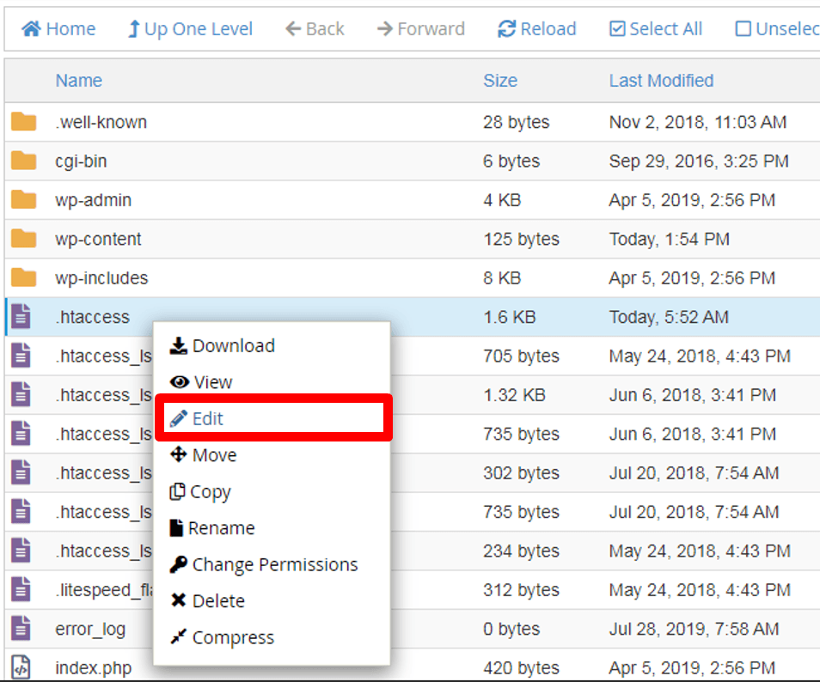Choose Download from the context menu

point(223,346)
